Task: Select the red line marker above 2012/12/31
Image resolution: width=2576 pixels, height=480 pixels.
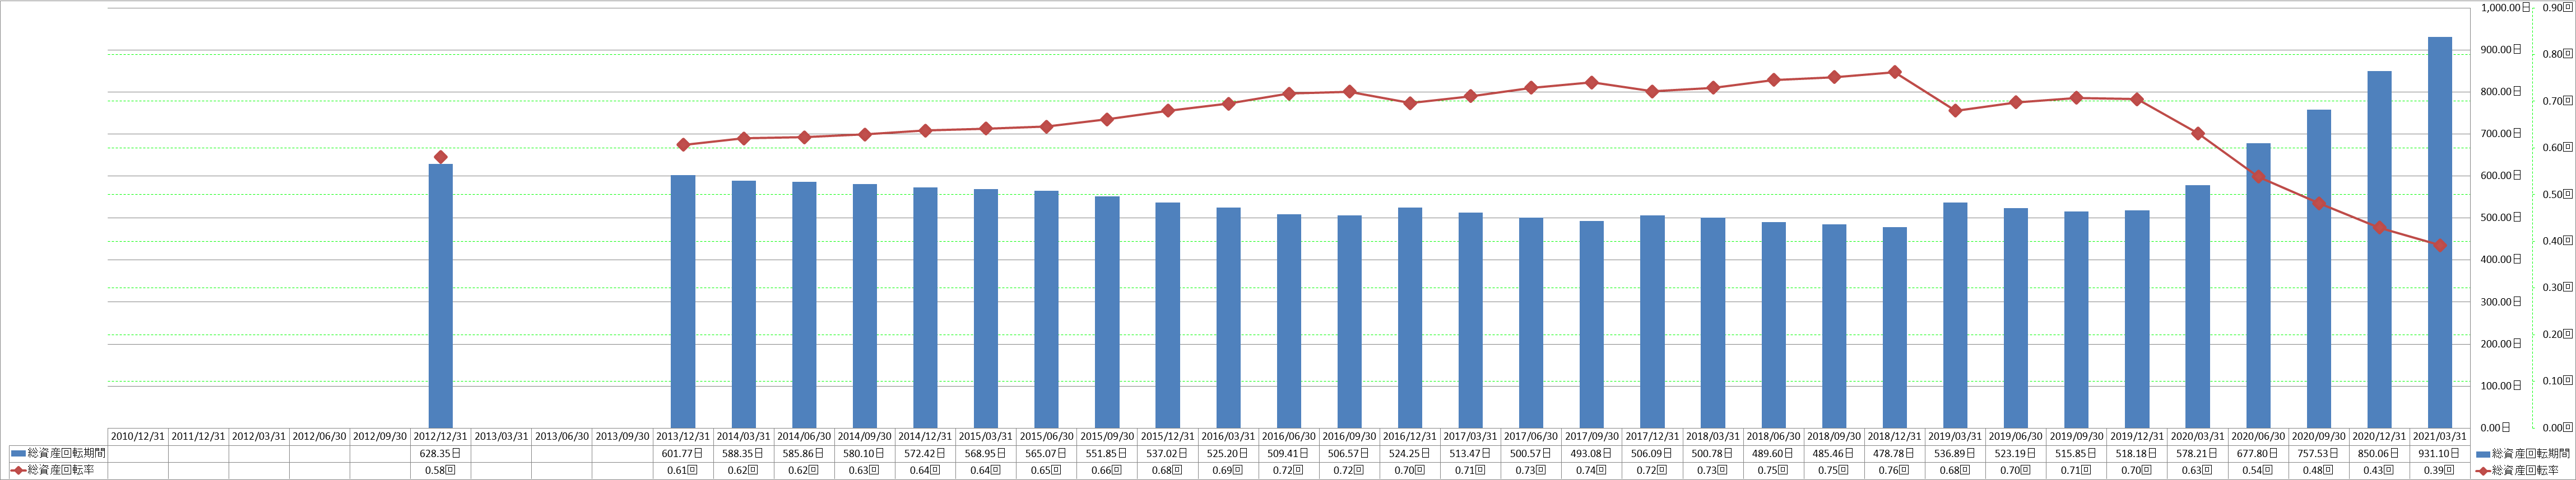Action: point(440,157)
